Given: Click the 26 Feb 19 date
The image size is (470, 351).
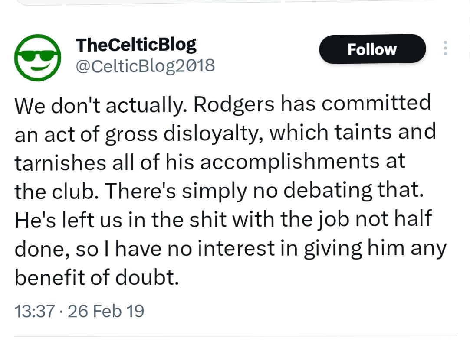Looking at the screenshot, I should (106, 311).
